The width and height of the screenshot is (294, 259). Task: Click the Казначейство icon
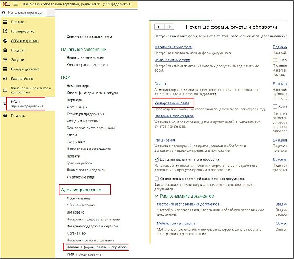point(5,79)
